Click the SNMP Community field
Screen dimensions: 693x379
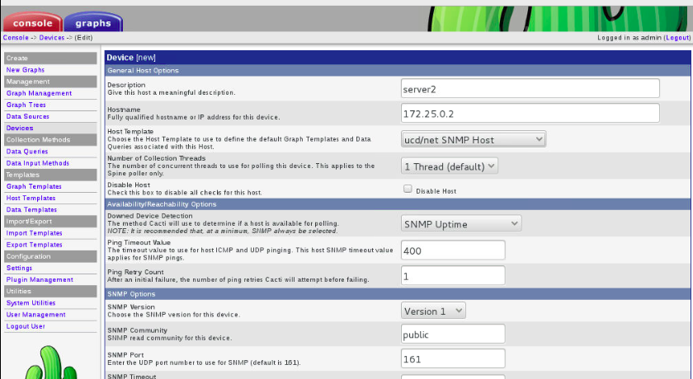(x=453, y=334)
